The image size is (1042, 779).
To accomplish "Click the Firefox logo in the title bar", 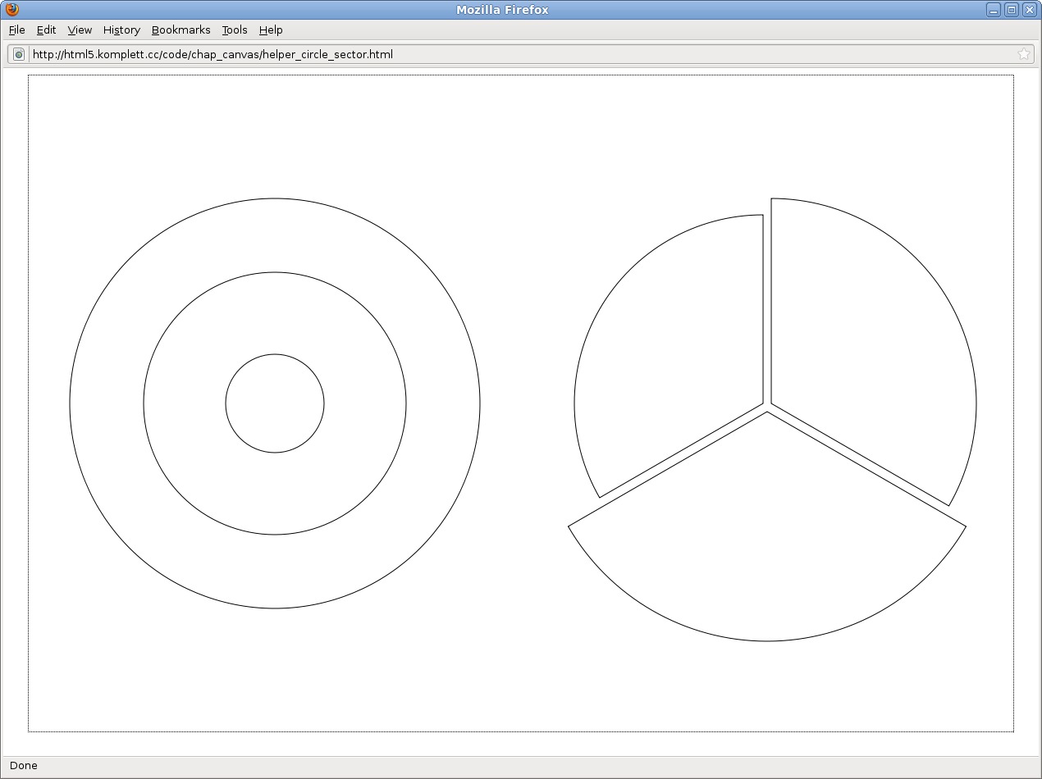I will 11,10.
